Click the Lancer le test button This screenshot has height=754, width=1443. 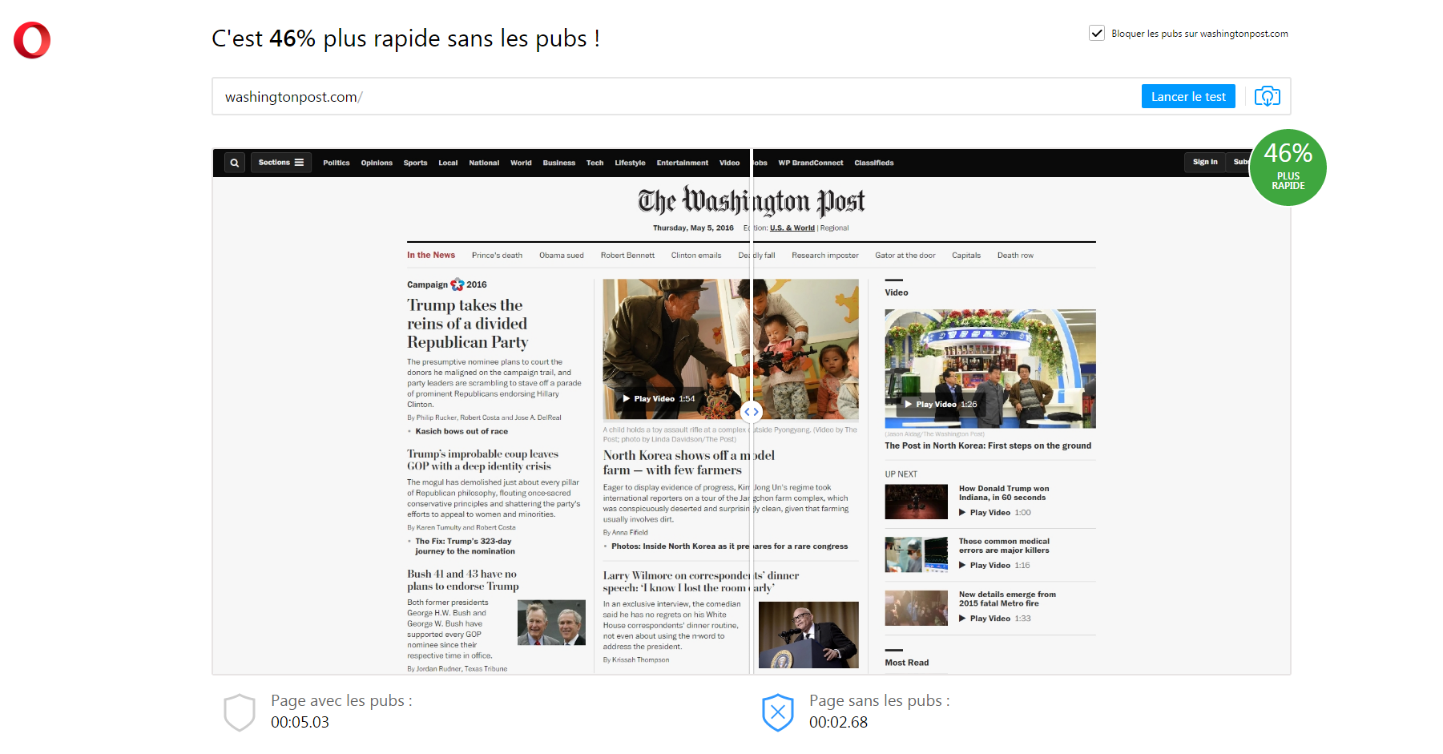(x=1187, y=96)
